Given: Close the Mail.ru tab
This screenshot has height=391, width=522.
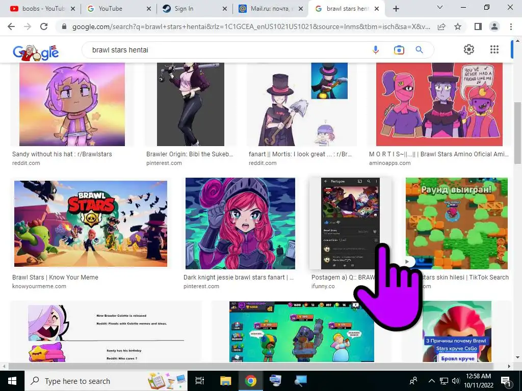Looking at the screenshot, I should pos(301,9).
